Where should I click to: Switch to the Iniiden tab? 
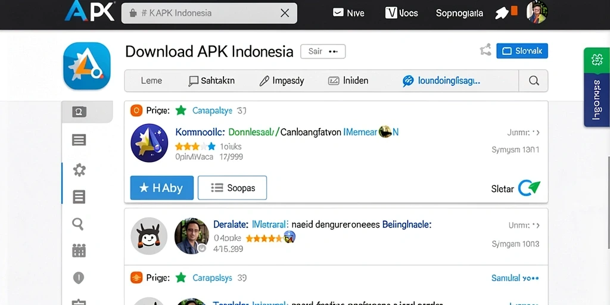tap(348, 80)
